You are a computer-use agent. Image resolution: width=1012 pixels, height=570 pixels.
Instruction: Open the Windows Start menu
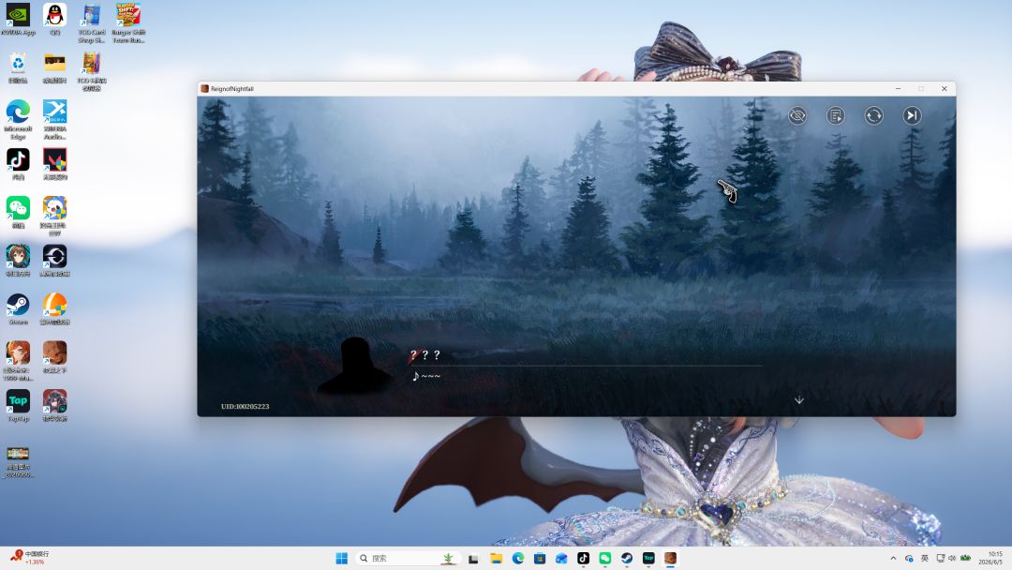tap(342, 559)
